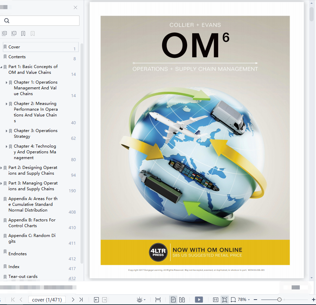Open the Cover bookmark
This screenshot has height=305, width=316.
pyautogui.click(x=41, y=47)
